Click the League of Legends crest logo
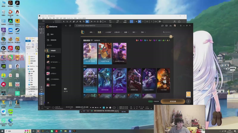 83,32
